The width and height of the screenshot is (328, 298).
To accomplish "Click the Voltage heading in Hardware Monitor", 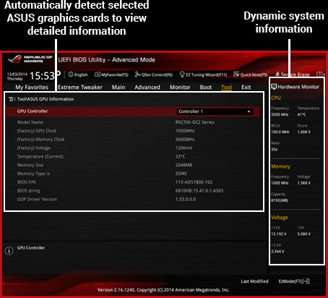I will (x=280, y=218).
